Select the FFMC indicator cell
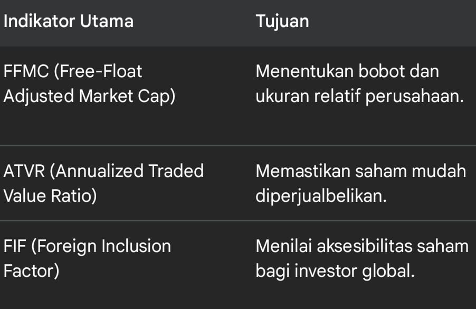Screen dimensions: 476x309 pos(89,84)
